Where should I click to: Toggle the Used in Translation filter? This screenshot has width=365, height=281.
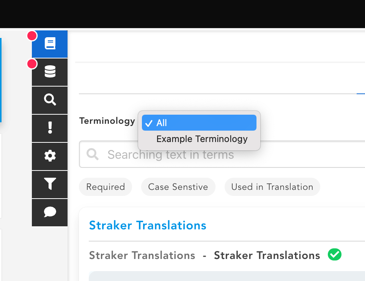[272, 187]
